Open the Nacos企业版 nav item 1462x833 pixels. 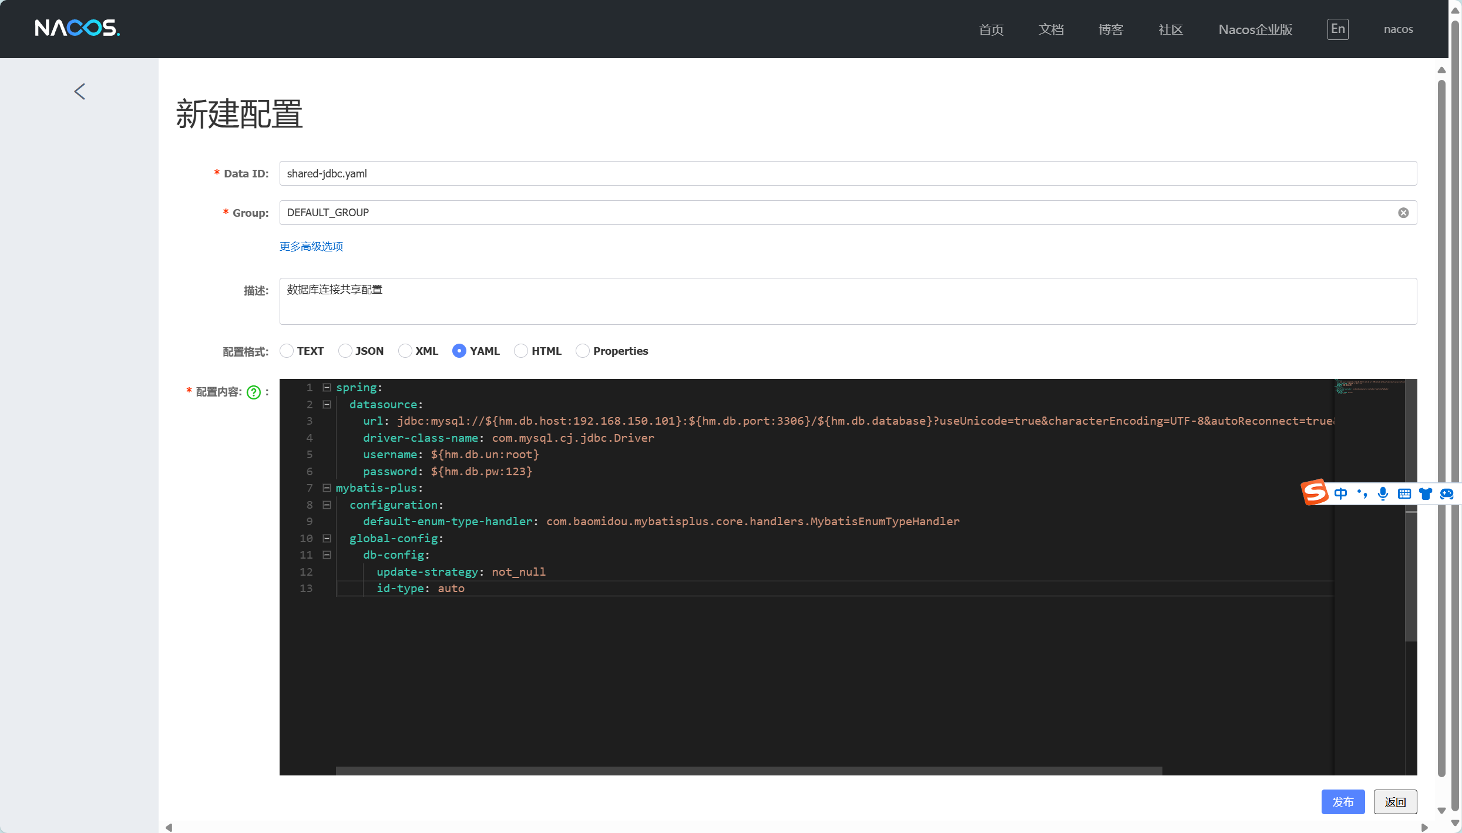click(1256, 29)
